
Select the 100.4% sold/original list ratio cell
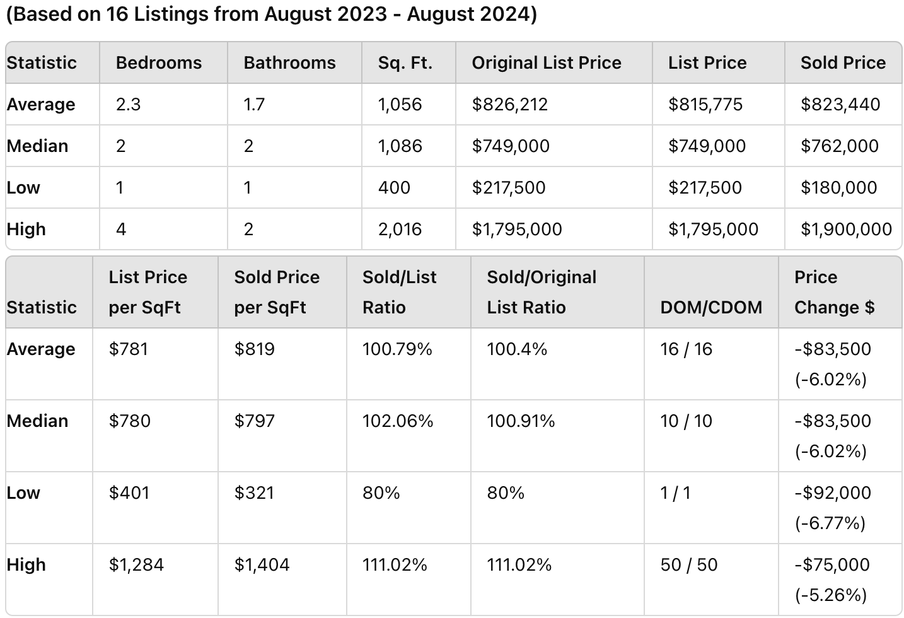(517, 349)
